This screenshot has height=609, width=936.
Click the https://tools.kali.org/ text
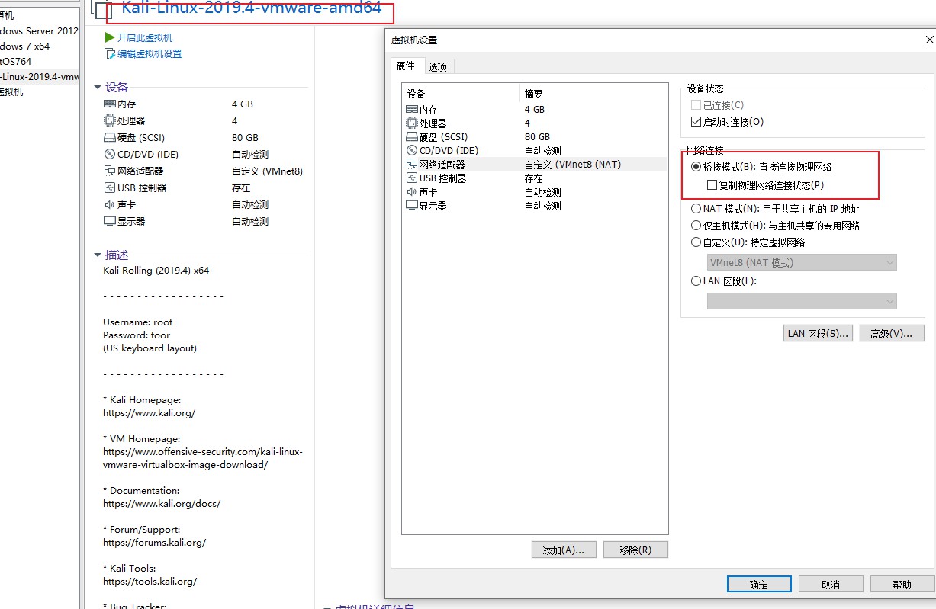150,582
